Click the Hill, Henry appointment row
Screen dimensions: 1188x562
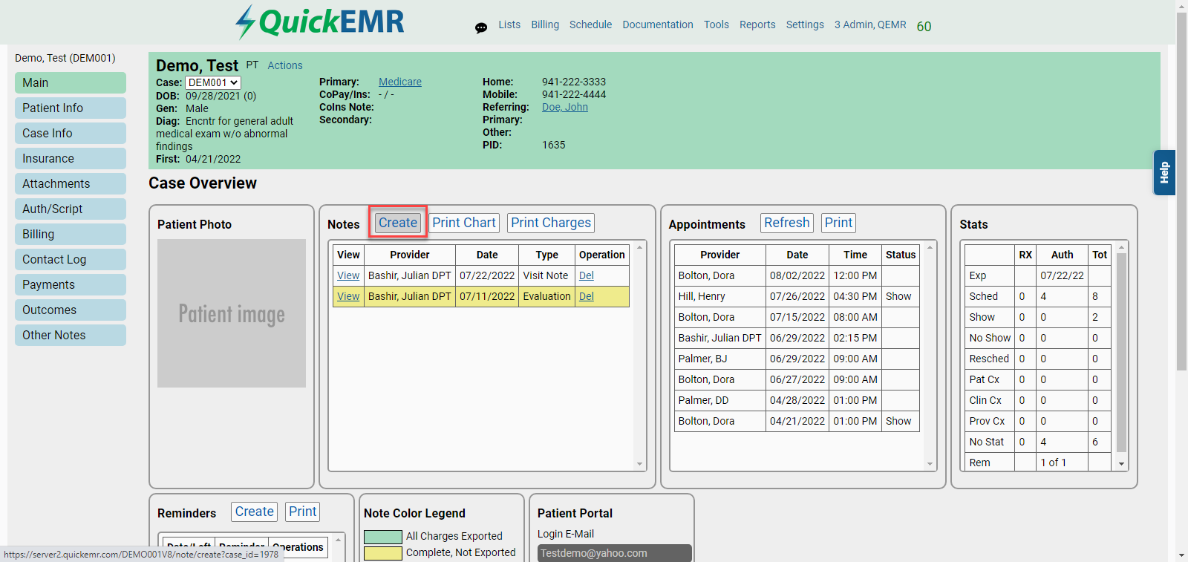click(x=797, y=296)
